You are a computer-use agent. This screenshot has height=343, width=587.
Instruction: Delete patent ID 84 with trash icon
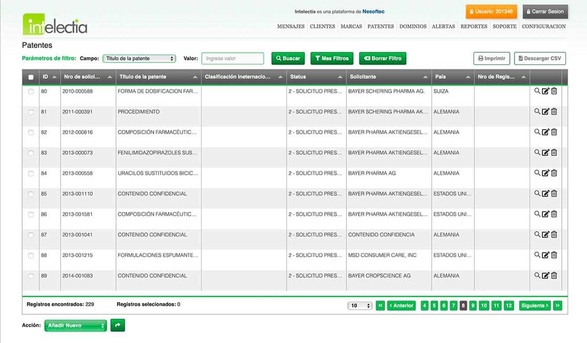click(554, 173)
